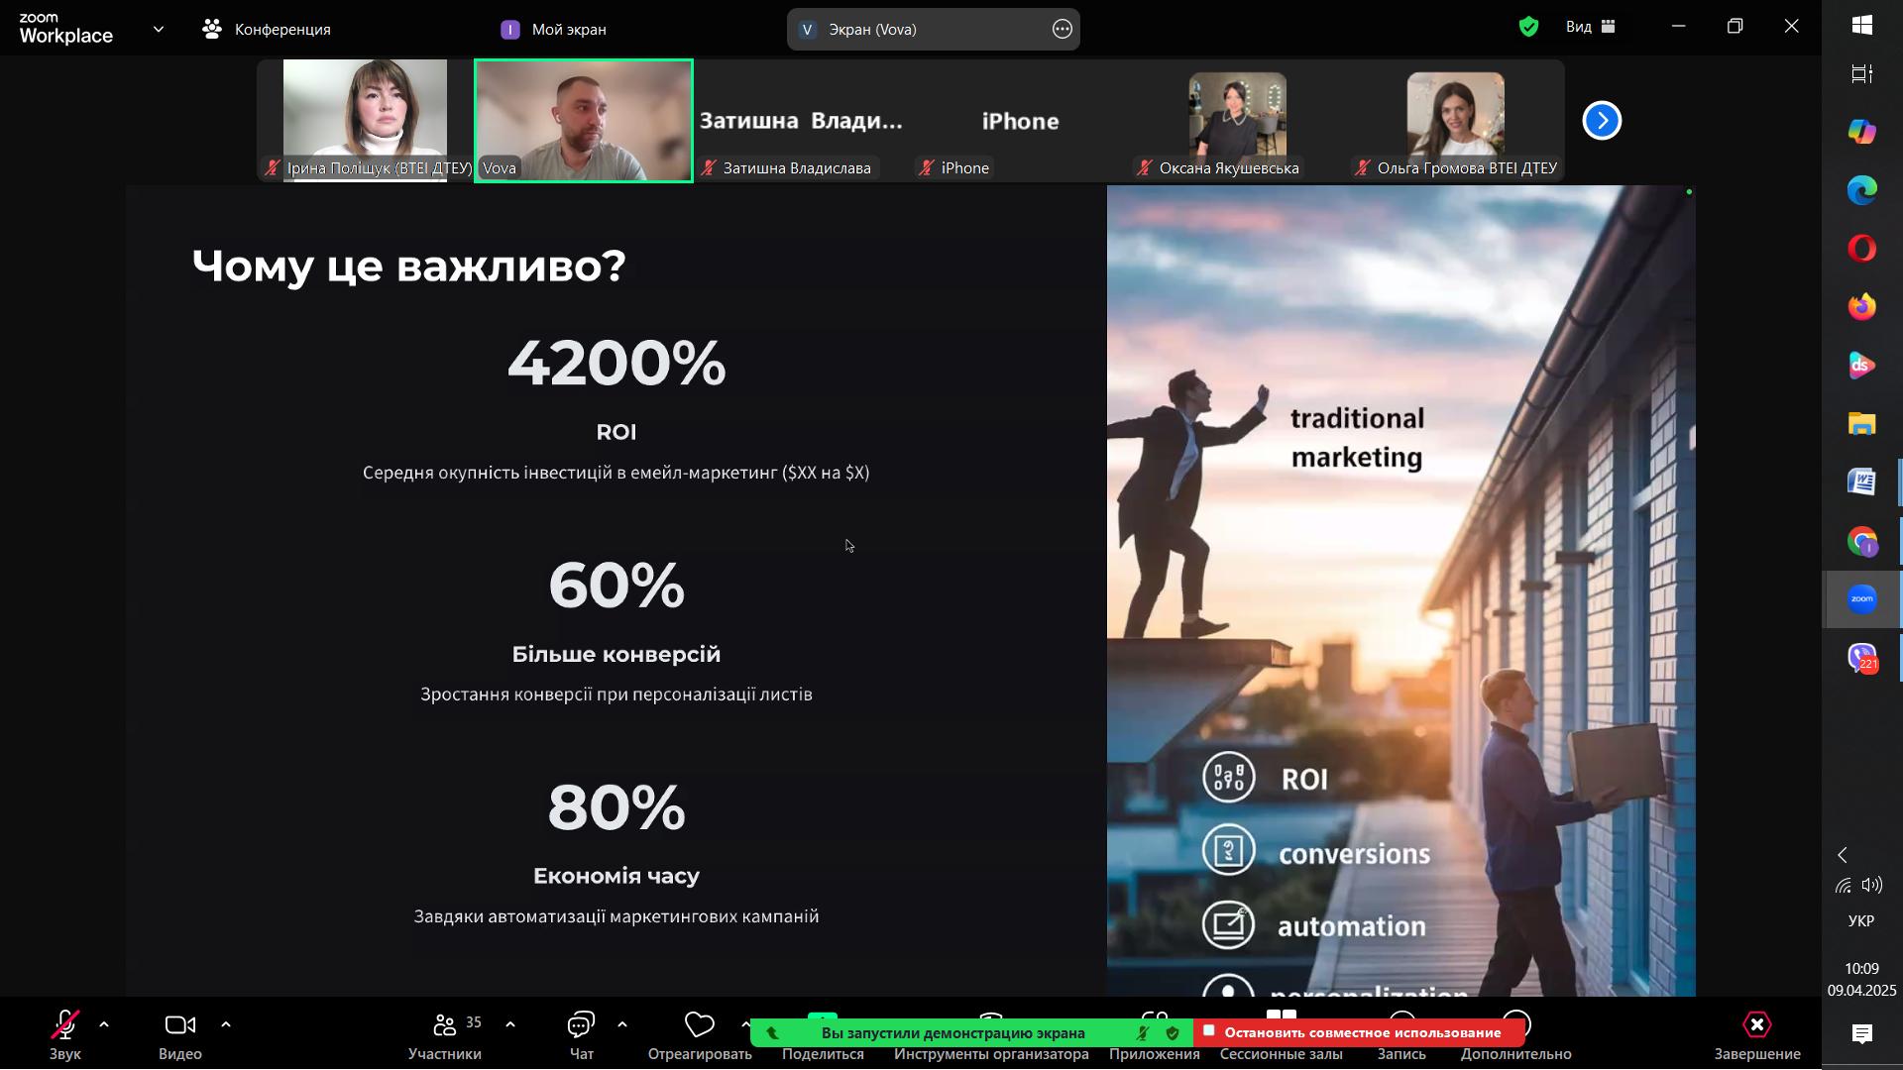Viewport: 1903px width, 1070px height.
Task: Open Viber from Windows taskbar
Action: click(1861, 658)
